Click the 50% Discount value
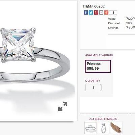Screen dimensions: 135x135 (x=129, y=23)
